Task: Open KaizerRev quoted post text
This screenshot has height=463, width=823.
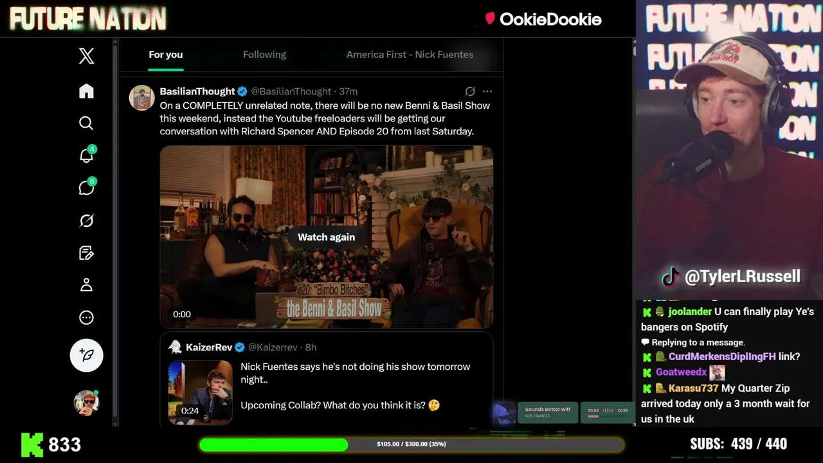Action: [x=356, y=386]
